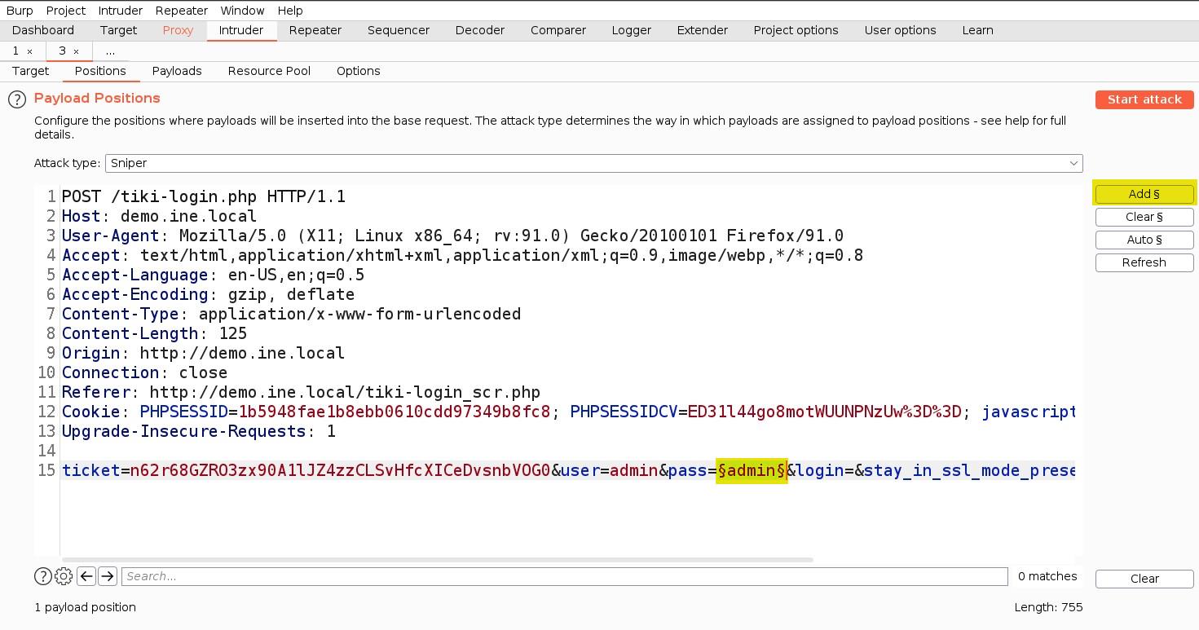
Task: Close Intruder attack tab 3
Action: [77, 51]
